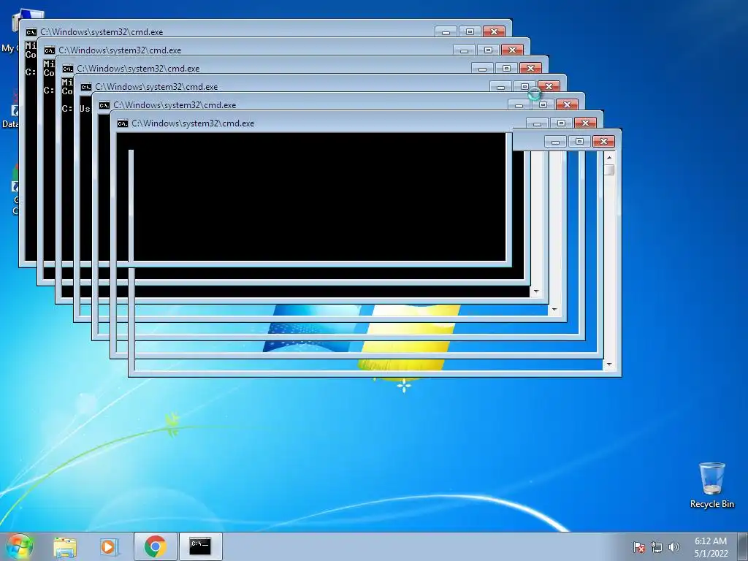Click the Command Prompt taskbar button

[200, 546]
